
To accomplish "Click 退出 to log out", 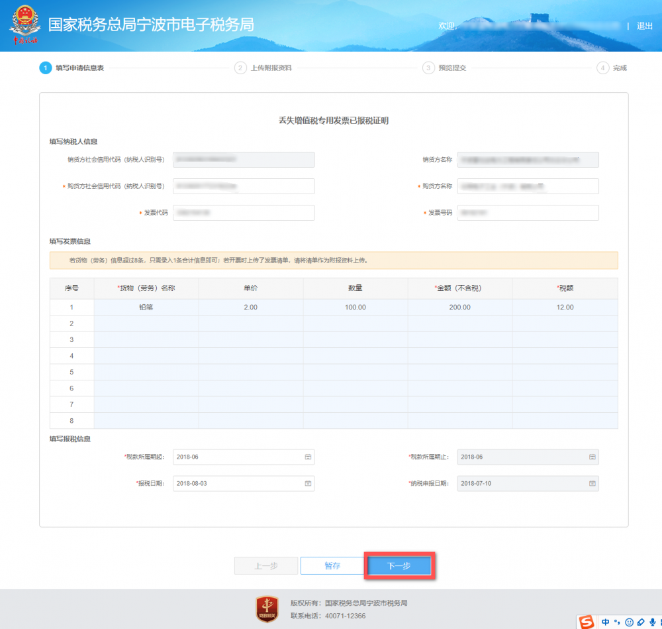I will tap(643, 27).
